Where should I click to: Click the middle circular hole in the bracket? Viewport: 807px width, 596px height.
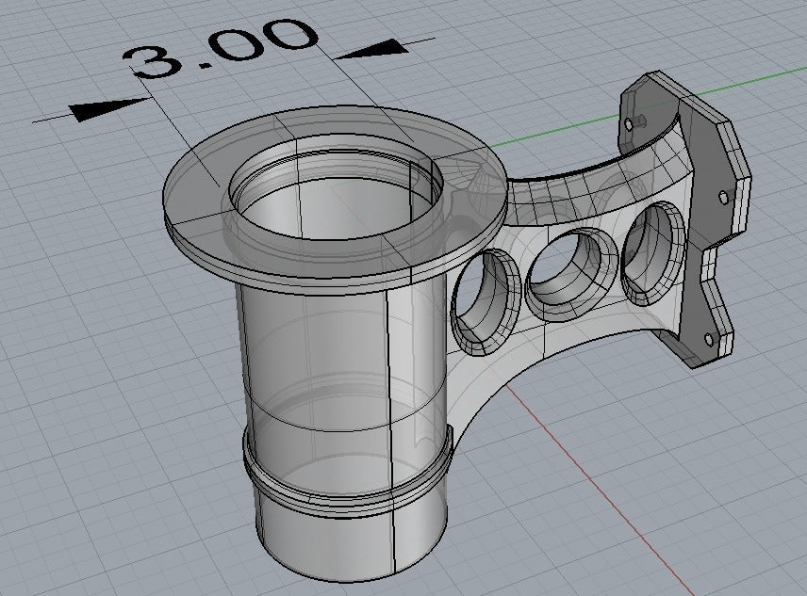click(572, 273)
